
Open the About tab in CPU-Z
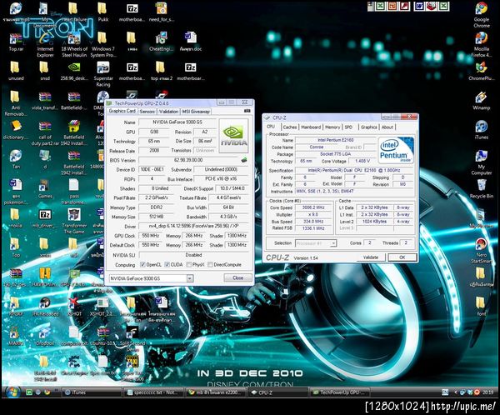click(387, 127)
